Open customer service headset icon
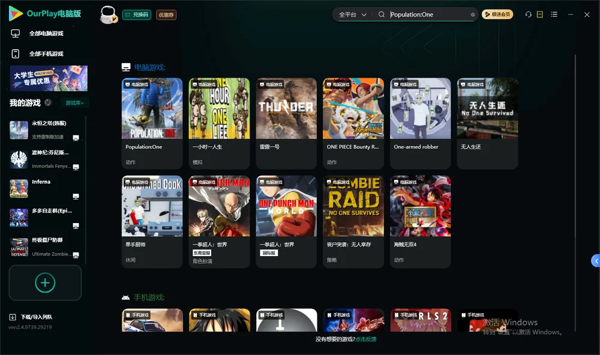The height and width of the screenshot is (355, 600). tap(529, 14)
